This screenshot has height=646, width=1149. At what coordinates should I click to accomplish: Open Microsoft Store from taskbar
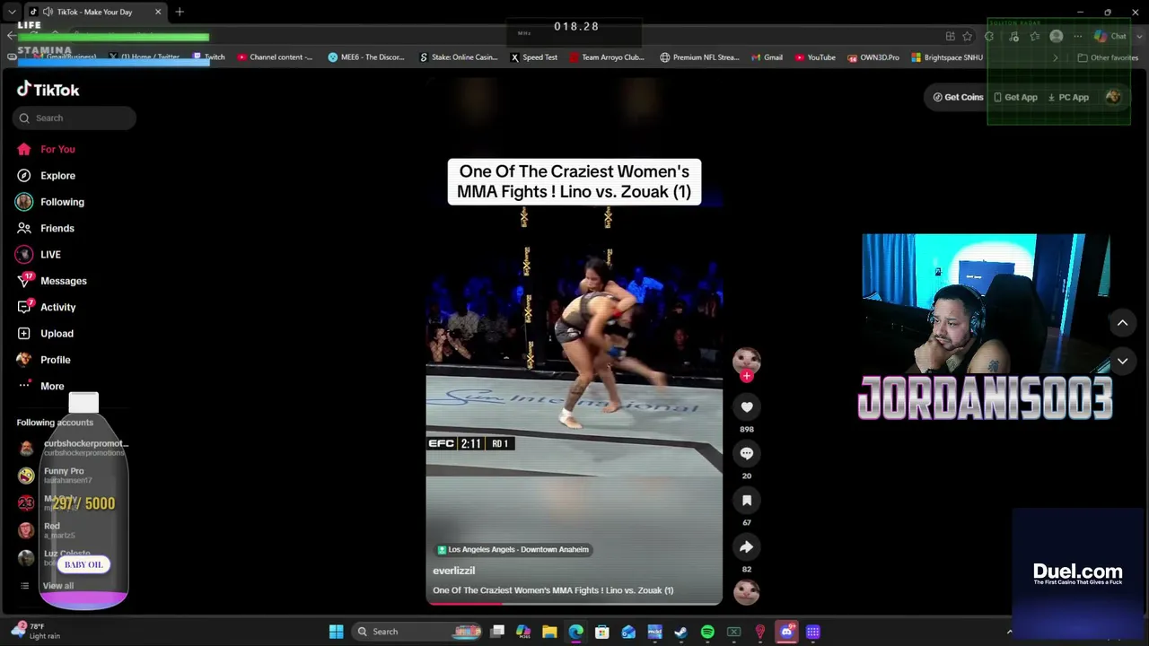601,632
